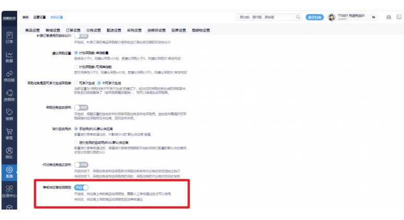
Task: Select 手动同步SKU默认供应商 radio option
Action: (x=76, y=129)
